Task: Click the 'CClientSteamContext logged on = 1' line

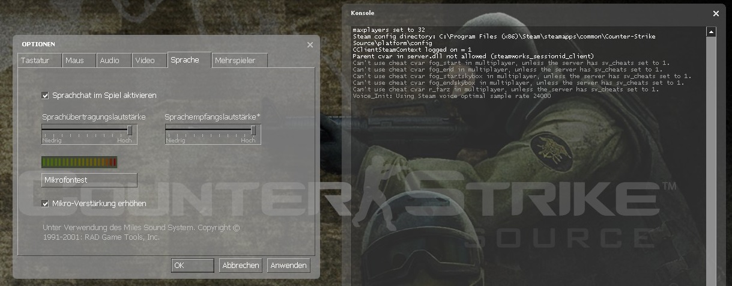Action: [412, 49]
